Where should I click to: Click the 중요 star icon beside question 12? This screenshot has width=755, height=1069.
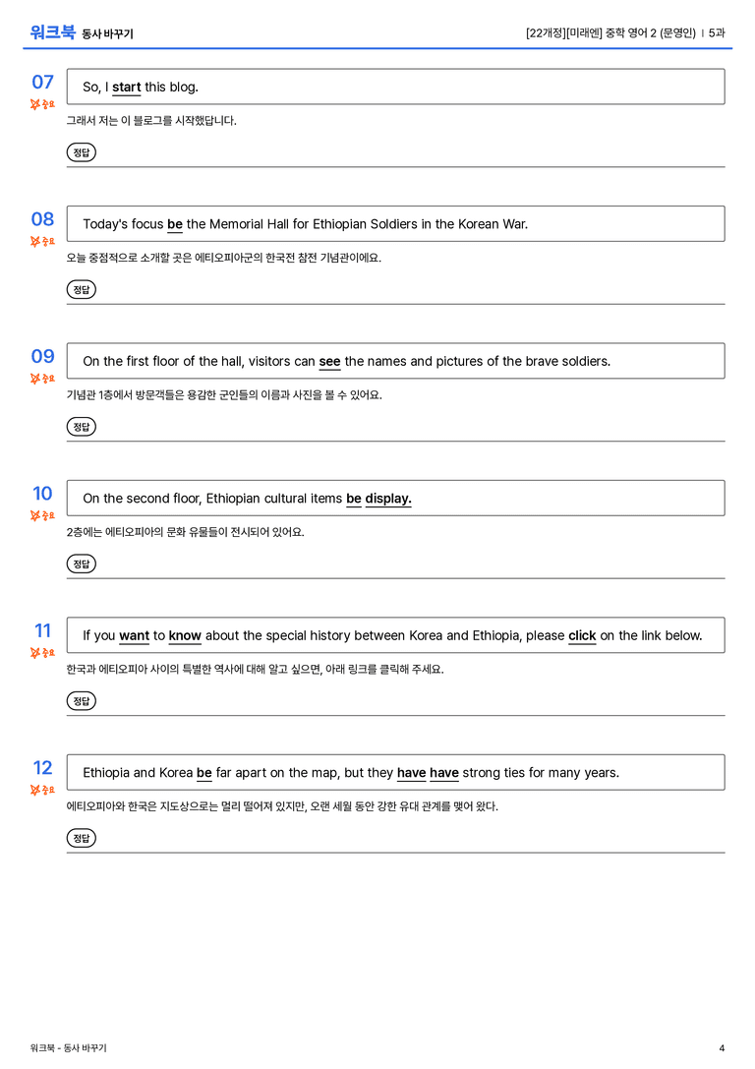35,790
